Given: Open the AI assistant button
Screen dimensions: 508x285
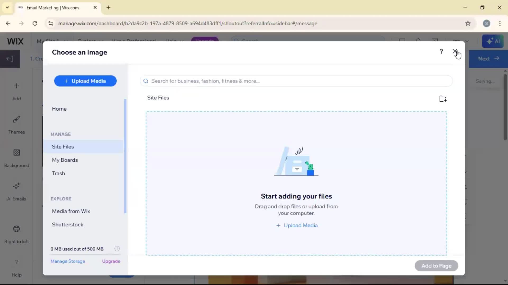Looking at the screenshot, I should tap(493, 41).
